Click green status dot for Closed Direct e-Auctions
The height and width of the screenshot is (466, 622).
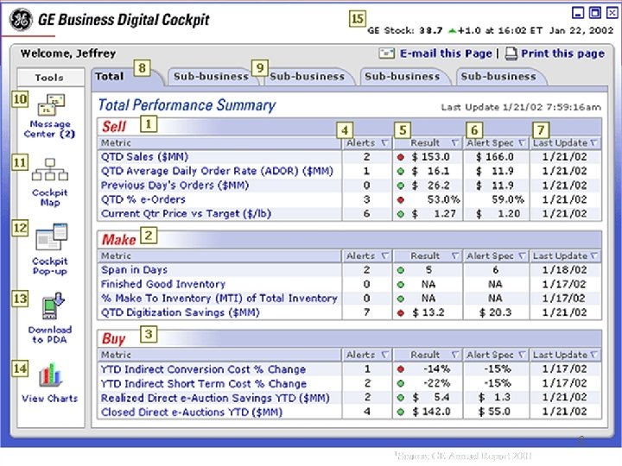point(401,412)
